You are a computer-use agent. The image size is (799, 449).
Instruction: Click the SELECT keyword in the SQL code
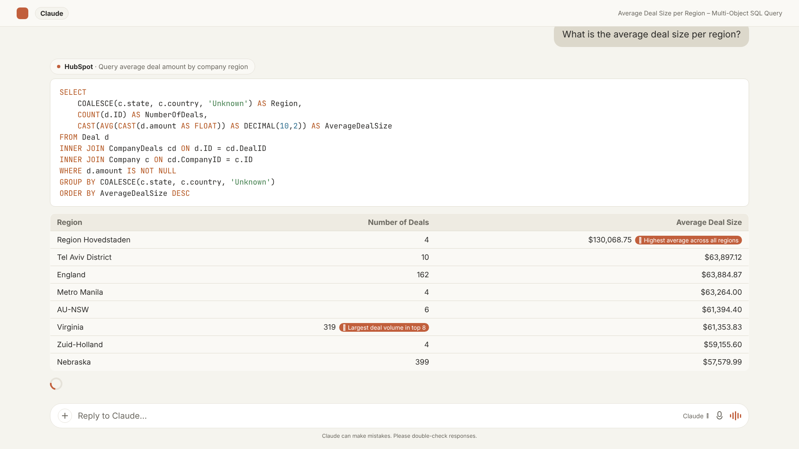pos(73,92)
